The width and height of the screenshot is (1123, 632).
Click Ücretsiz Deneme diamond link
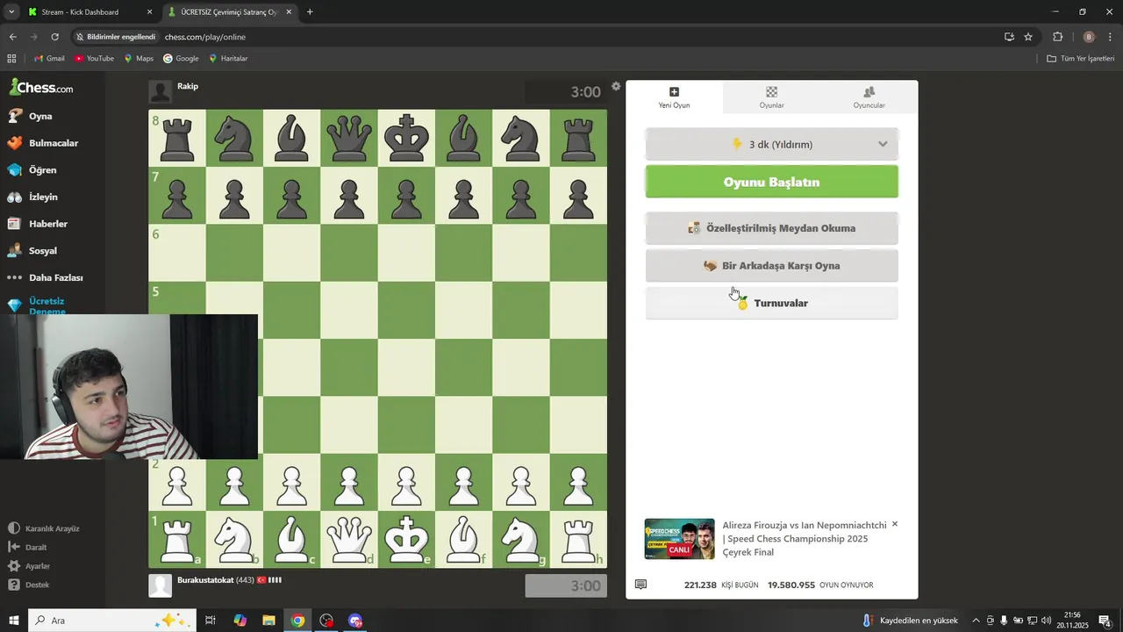[x=37, y=305]
